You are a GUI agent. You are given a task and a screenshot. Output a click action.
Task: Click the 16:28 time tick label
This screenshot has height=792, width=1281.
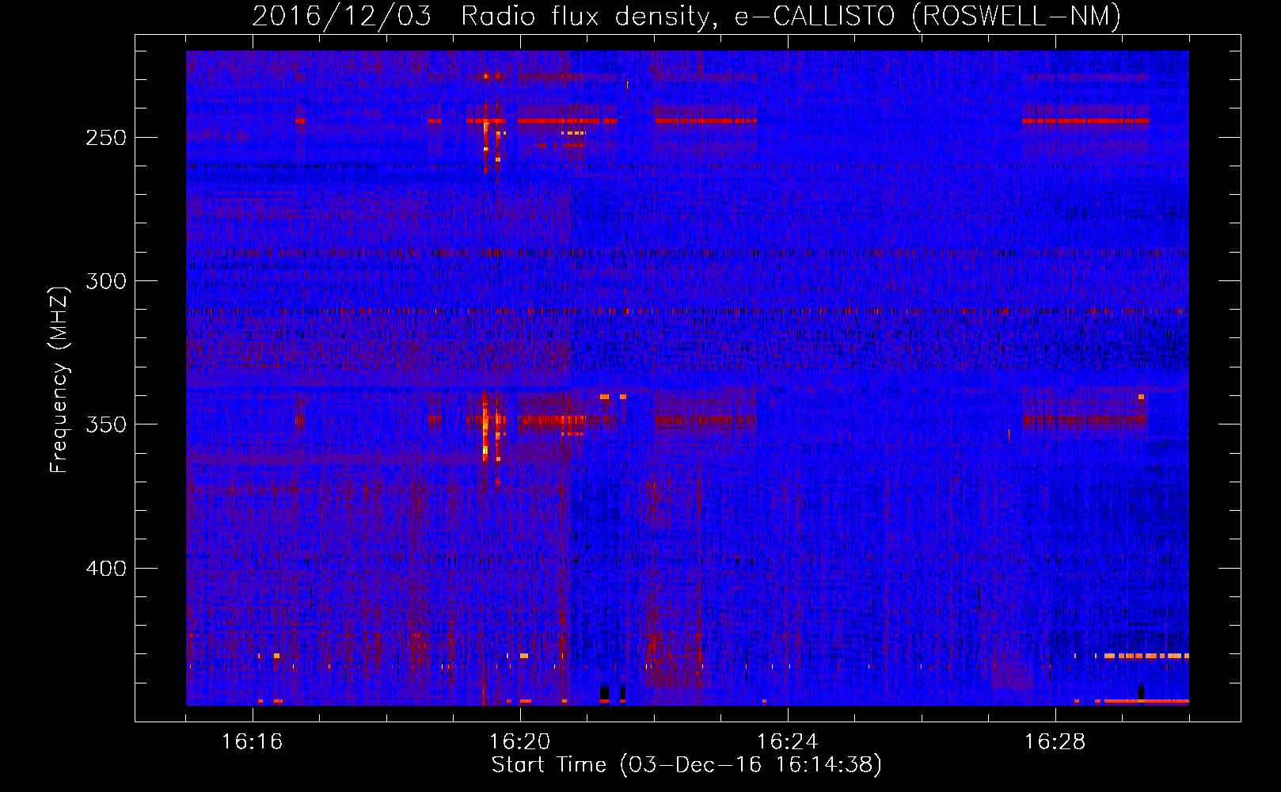pos(1055,742)
